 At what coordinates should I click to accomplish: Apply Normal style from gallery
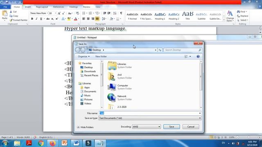tap(132, 16)
